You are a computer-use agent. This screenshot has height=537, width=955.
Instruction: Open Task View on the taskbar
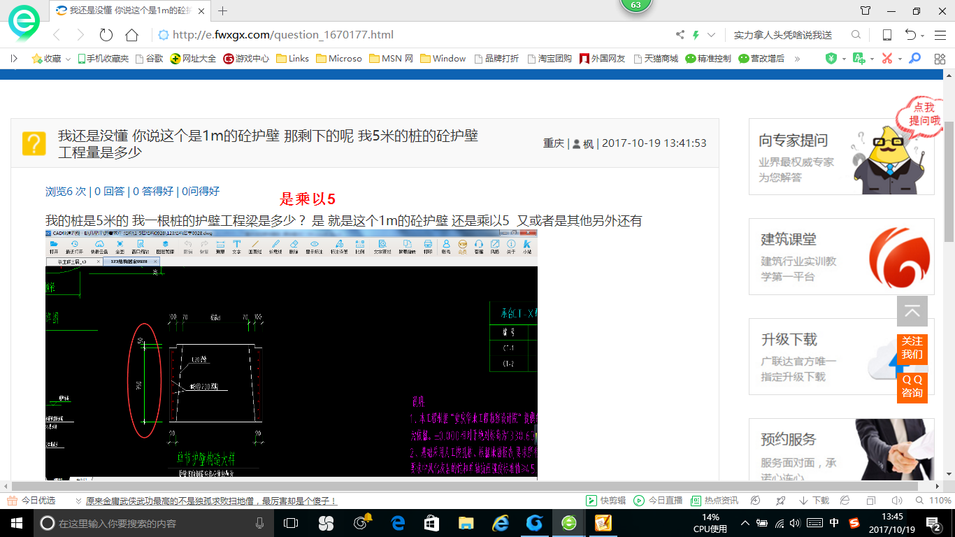coord(291,523)
